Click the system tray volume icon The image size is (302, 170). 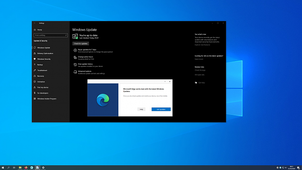point(286,168)
